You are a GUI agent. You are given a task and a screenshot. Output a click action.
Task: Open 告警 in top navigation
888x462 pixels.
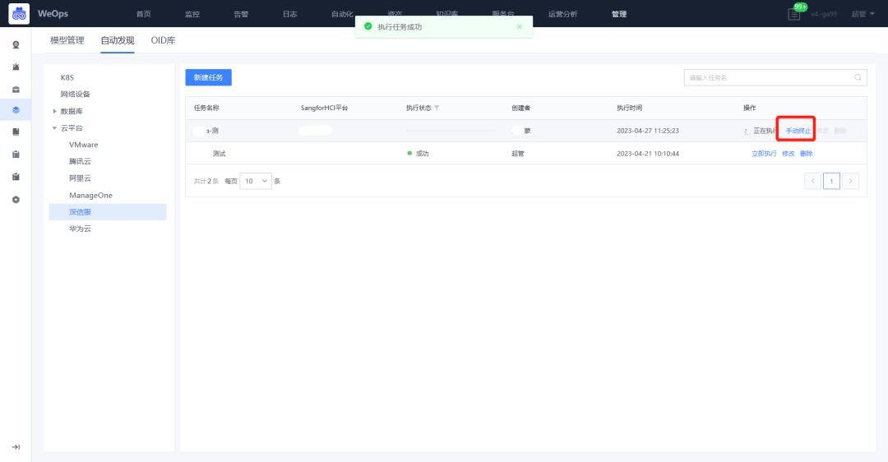coord(241,14)
